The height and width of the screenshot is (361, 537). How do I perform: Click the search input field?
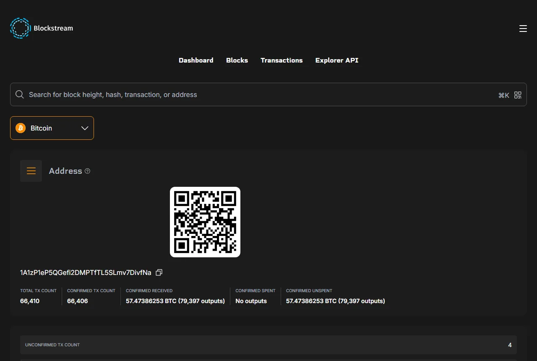coord(268,94)
